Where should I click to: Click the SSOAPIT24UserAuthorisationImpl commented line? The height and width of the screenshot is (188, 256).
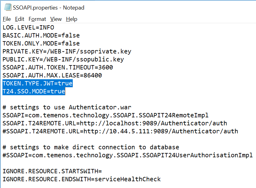tap(128, 155)
